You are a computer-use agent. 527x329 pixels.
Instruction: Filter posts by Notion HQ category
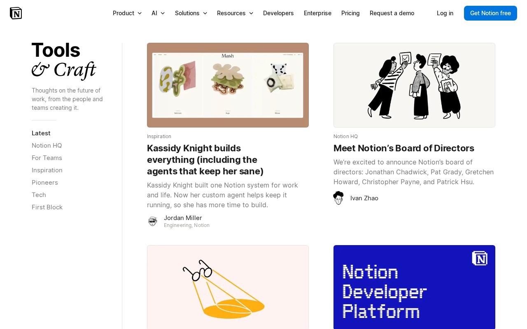click(47, 146)
